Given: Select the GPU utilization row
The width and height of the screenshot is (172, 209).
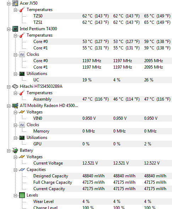Looking at the screenshot, I should (102, 144).
